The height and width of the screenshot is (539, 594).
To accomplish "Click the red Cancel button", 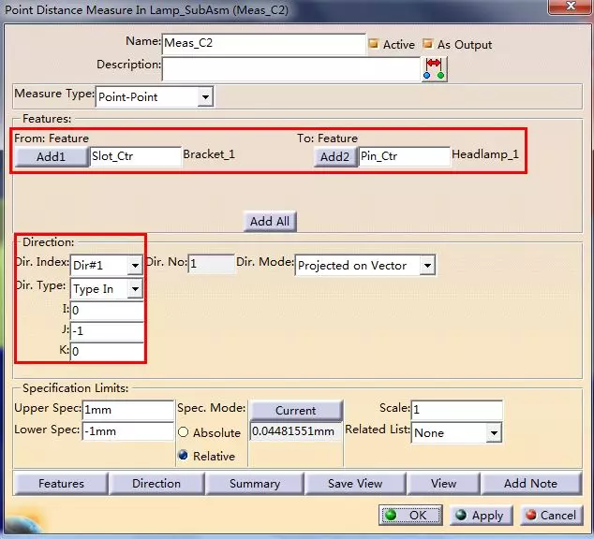I will pos(551,515).
